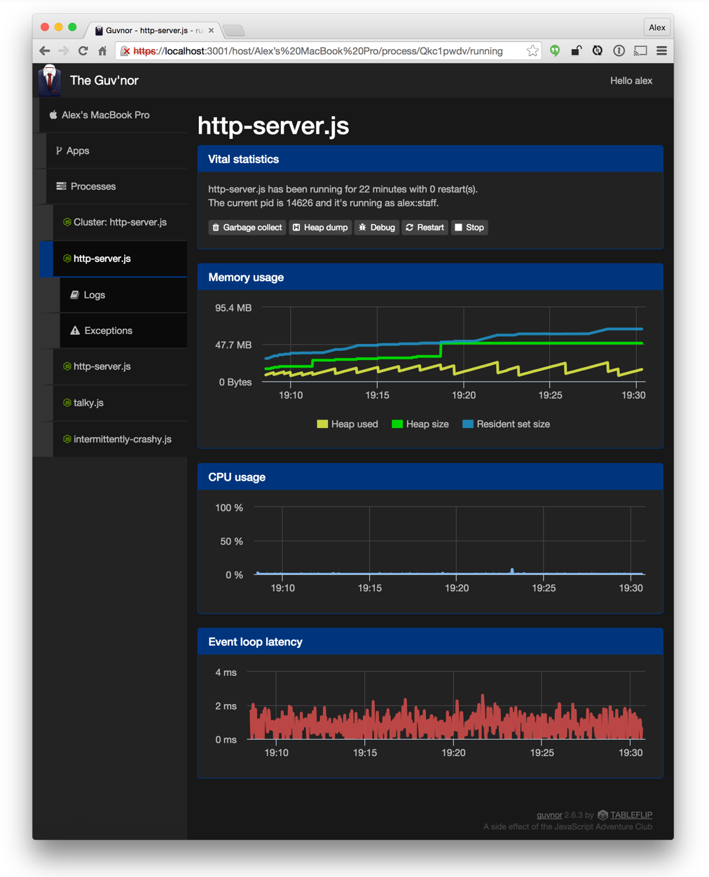Start Debug for http-server.js
This screenshot has height=877, width=709.
point(377,228)
